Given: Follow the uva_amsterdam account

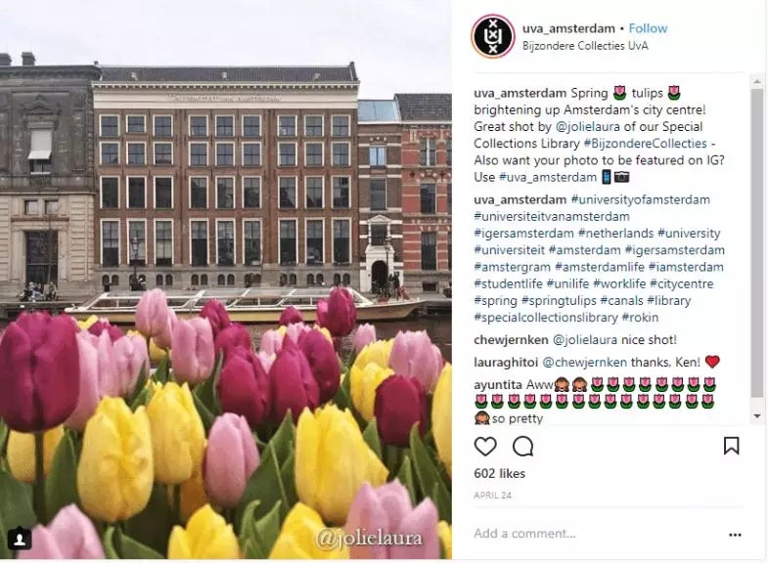Looking at the screenshot, I should click(x=648, y=28).
